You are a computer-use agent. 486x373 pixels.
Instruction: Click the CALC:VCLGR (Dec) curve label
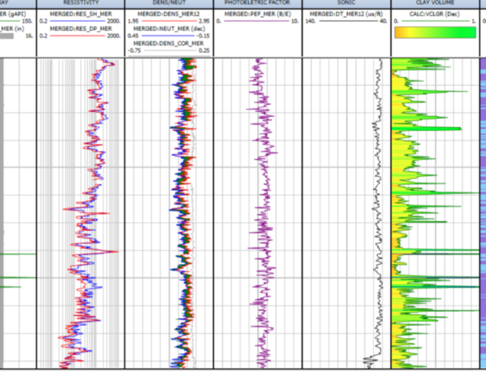click(435, 13)
